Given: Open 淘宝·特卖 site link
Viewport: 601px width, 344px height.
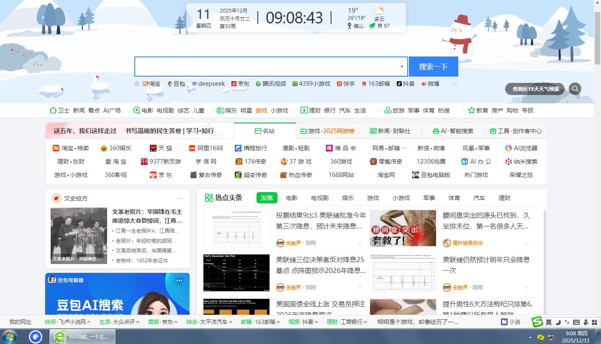Looking at the screenshot, I should pyautogui.click(x=71, y=148).
